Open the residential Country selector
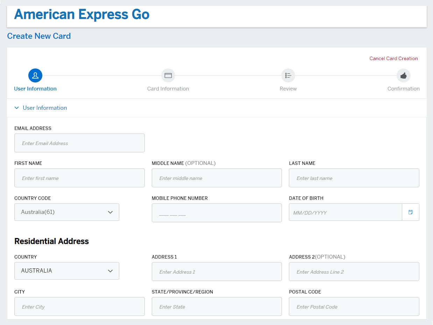The width and height of the screenshot is (433, 325). (66, 271)
